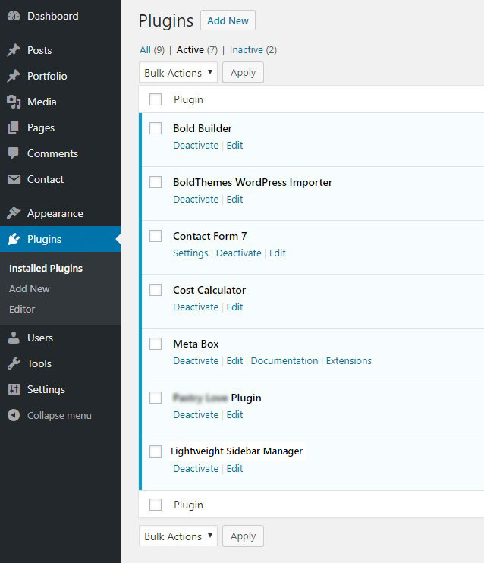Viewport: 484px width, 563px height.
Task: Open the Dashboard gauge icon
Action: click(14, 16)
